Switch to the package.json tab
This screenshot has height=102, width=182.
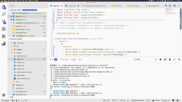pyautogui.click(x=154, y=6)
